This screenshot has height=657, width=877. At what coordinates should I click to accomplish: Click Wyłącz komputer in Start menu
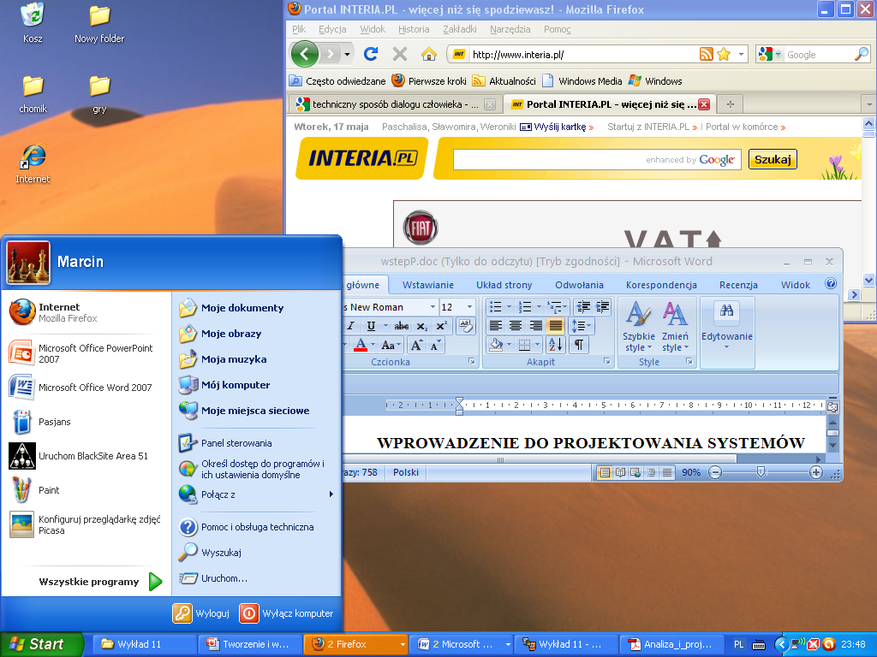287,613
